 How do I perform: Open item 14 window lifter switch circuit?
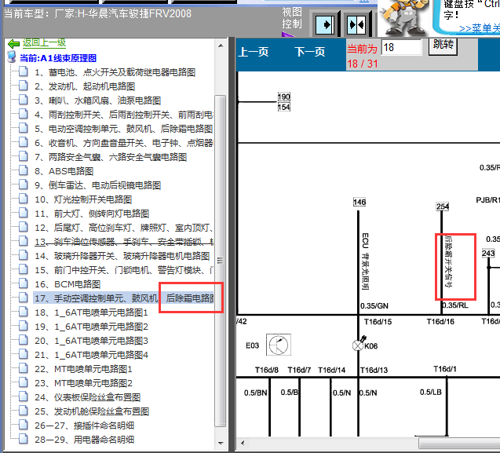(x=122, y=256)
